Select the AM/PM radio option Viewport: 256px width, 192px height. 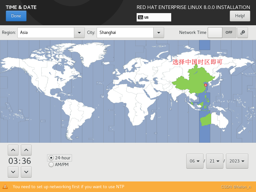pos(59,164)
